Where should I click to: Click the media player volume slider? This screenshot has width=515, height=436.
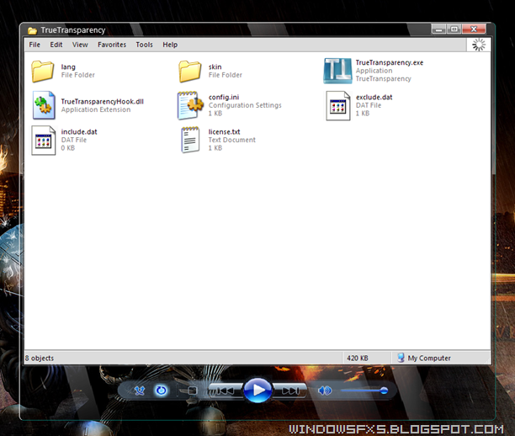tap(364, 391)
